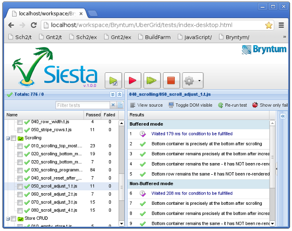Click the Filter tests input field

pyautogui.click(x=82, y=105)
